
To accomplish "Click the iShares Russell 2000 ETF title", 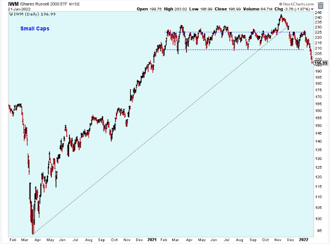I will (x=43, y=4).
